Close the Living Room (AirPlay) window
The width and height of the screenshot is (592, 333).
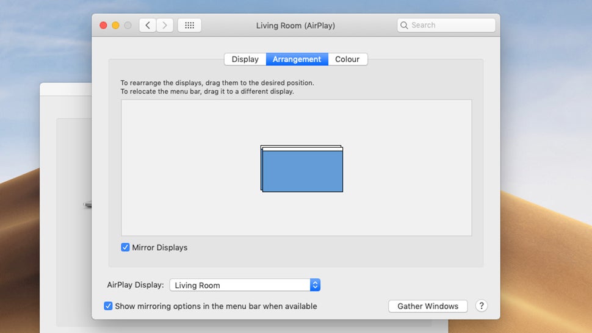(103, 25)
